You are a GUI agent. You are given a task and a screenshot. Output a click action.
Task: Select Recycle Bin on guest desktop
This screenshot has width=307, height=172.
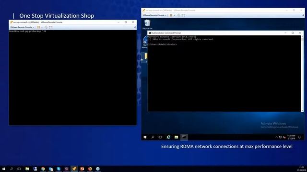coord(147,24)
